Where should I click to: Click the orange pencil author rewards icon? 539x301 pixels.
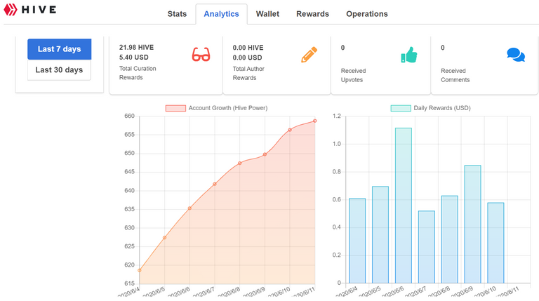(x=309, y=55)
